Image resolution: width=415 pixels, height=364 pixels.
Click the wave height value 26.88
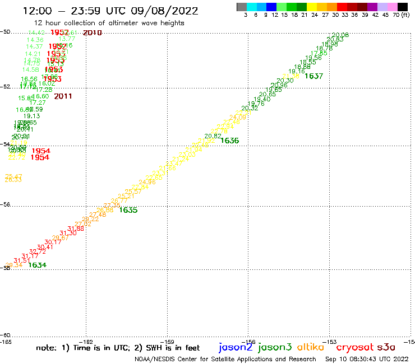105,210
